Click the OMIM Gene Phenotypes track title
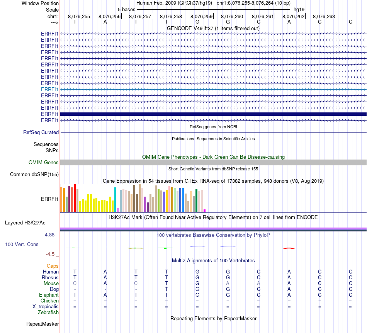 [213, 157]
